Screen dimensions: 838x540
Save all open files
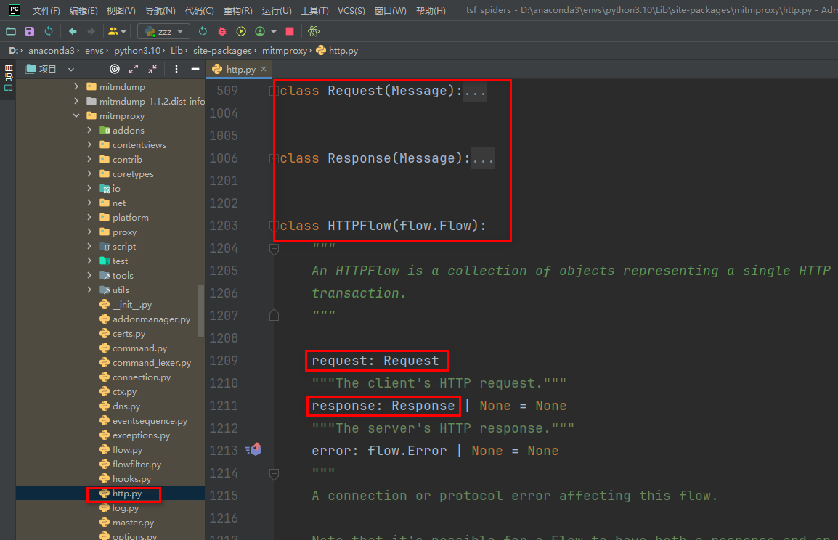pos(29,31)
